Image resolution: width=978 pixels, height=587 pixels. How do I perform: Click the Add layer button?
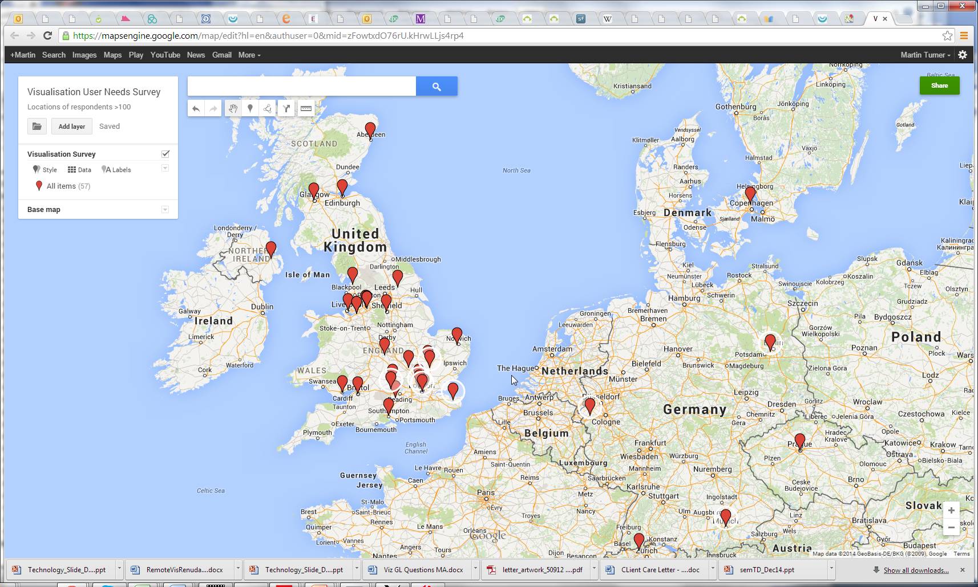pos(72,127)
